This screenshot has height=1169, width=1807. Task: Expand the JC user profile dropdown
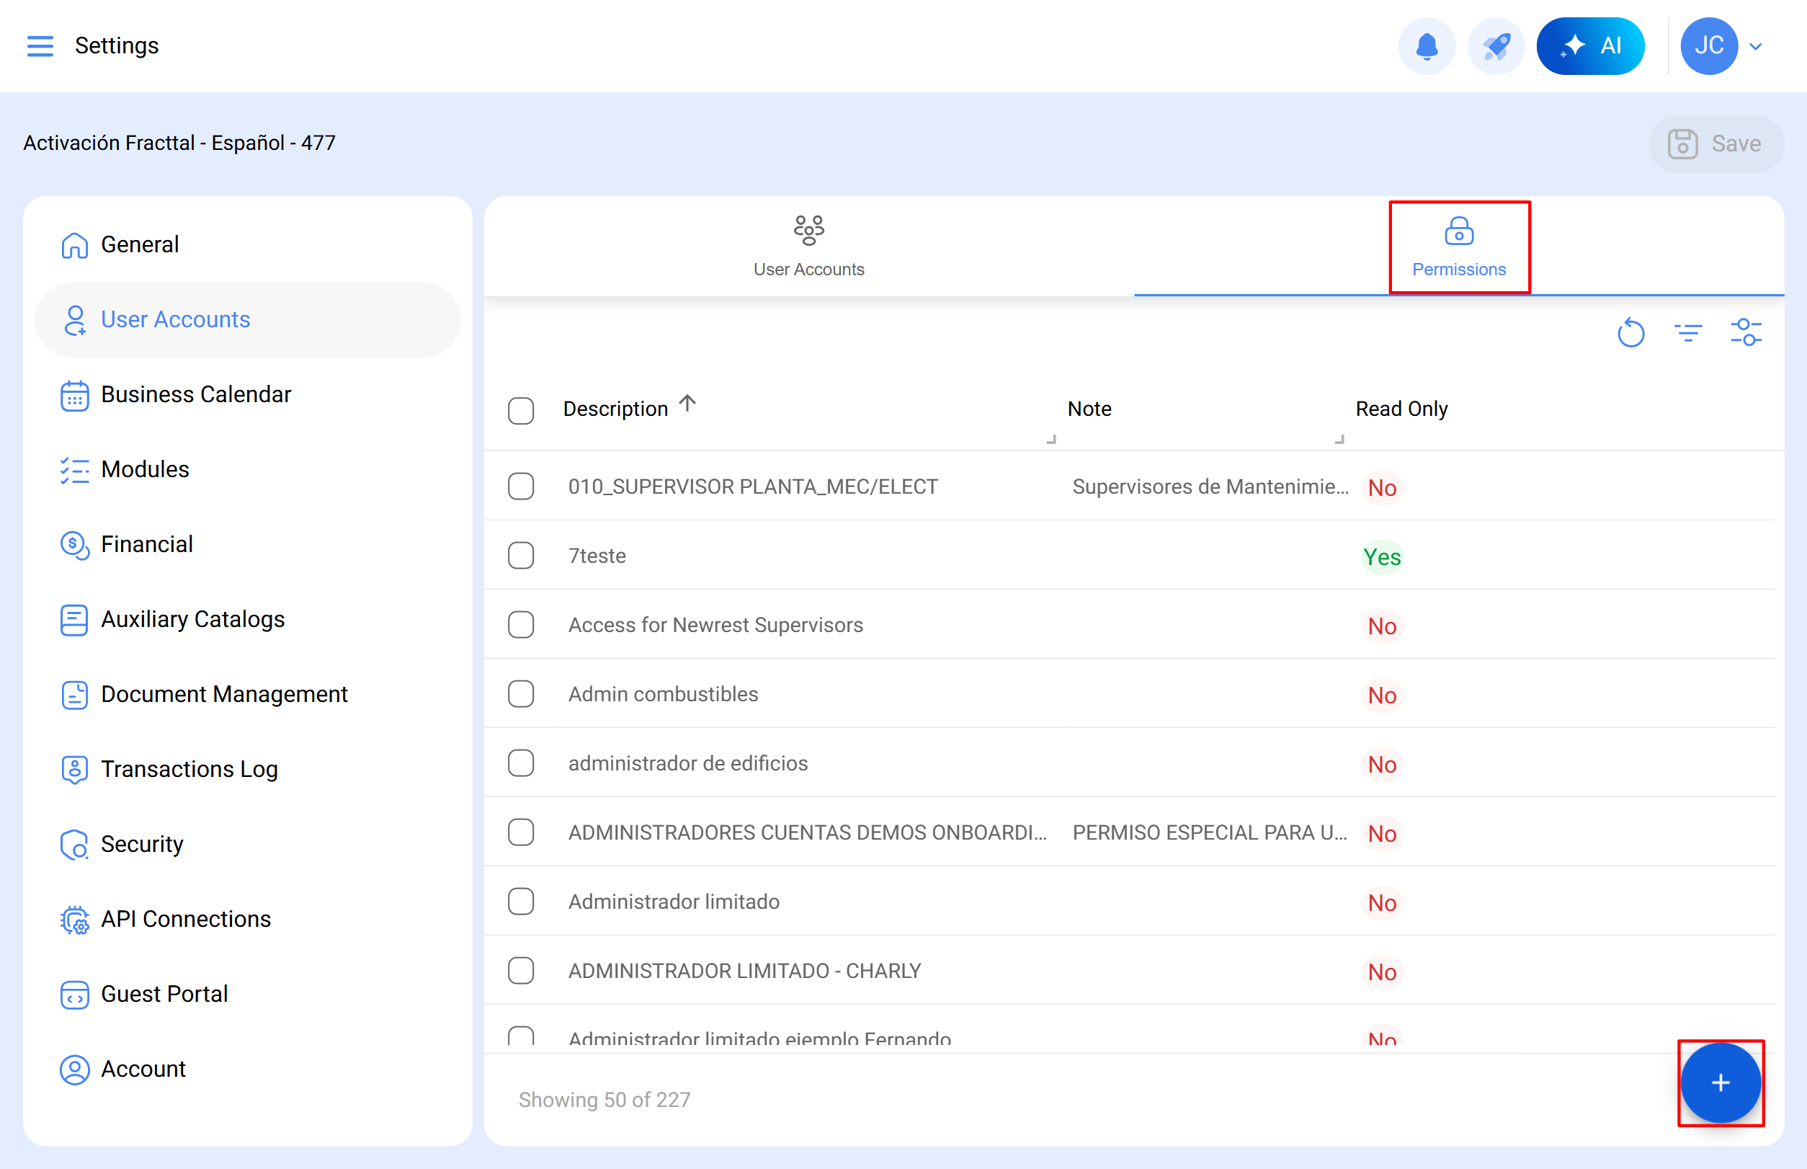pos(1755,45)
